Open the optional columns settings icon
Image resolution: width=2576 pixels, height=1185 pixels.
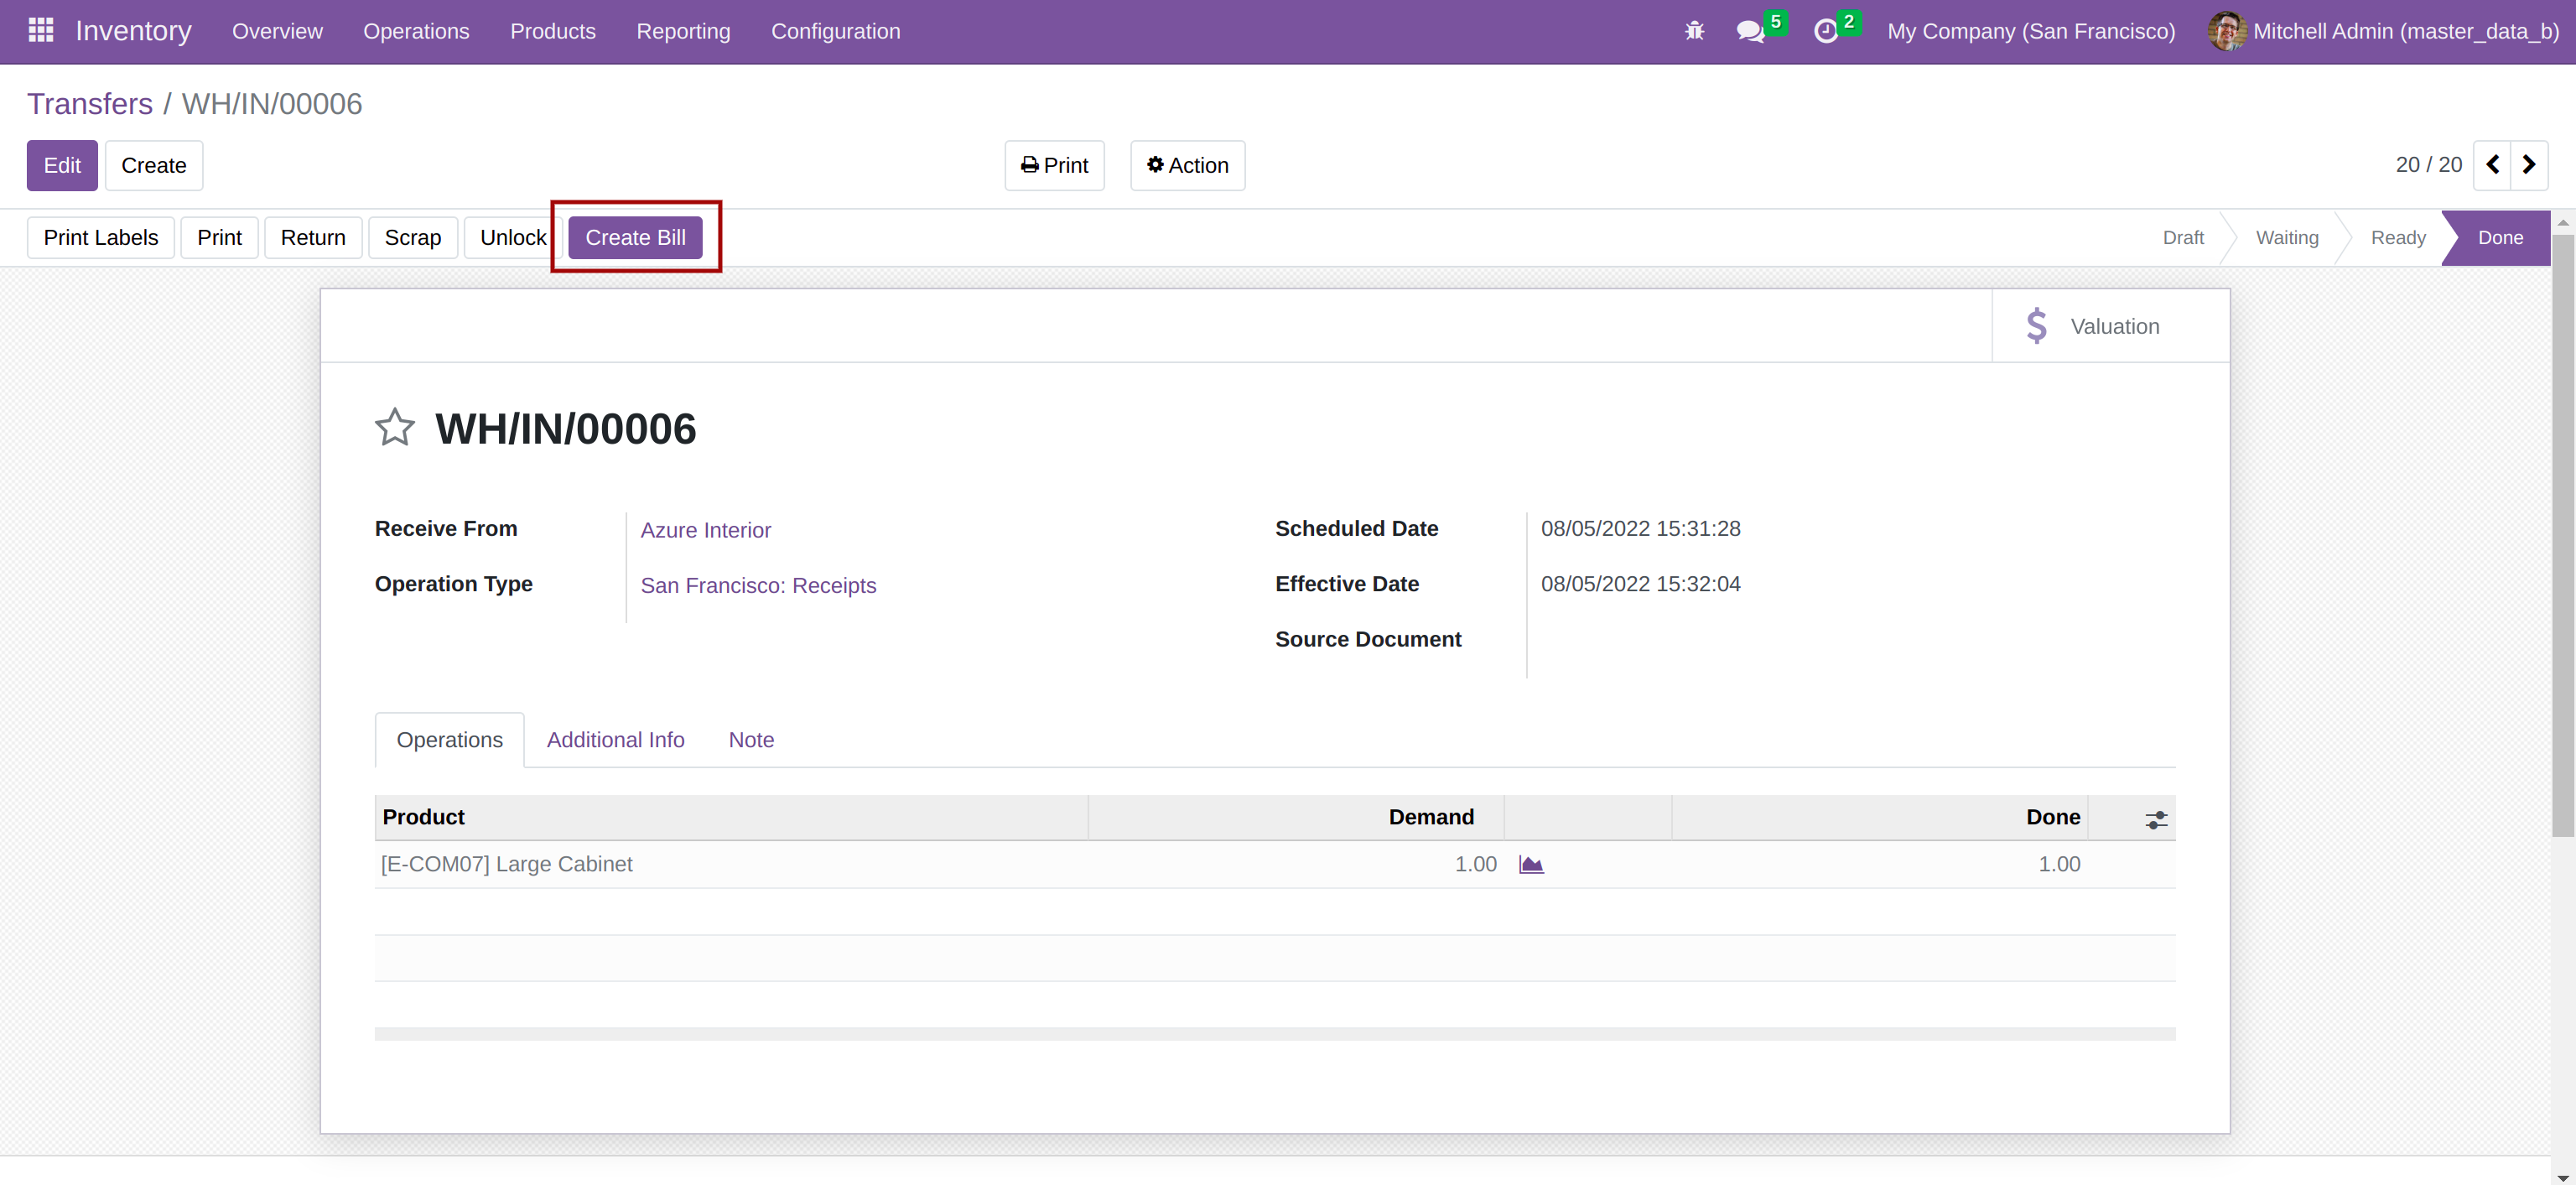[2156, 820]
